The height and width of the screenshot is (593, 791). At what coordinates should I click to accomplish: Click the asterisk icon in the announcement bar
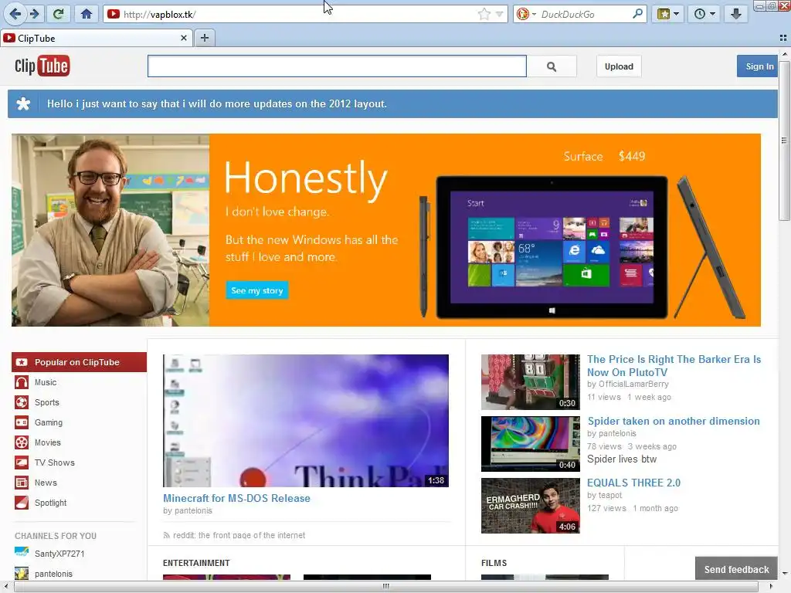23,104
